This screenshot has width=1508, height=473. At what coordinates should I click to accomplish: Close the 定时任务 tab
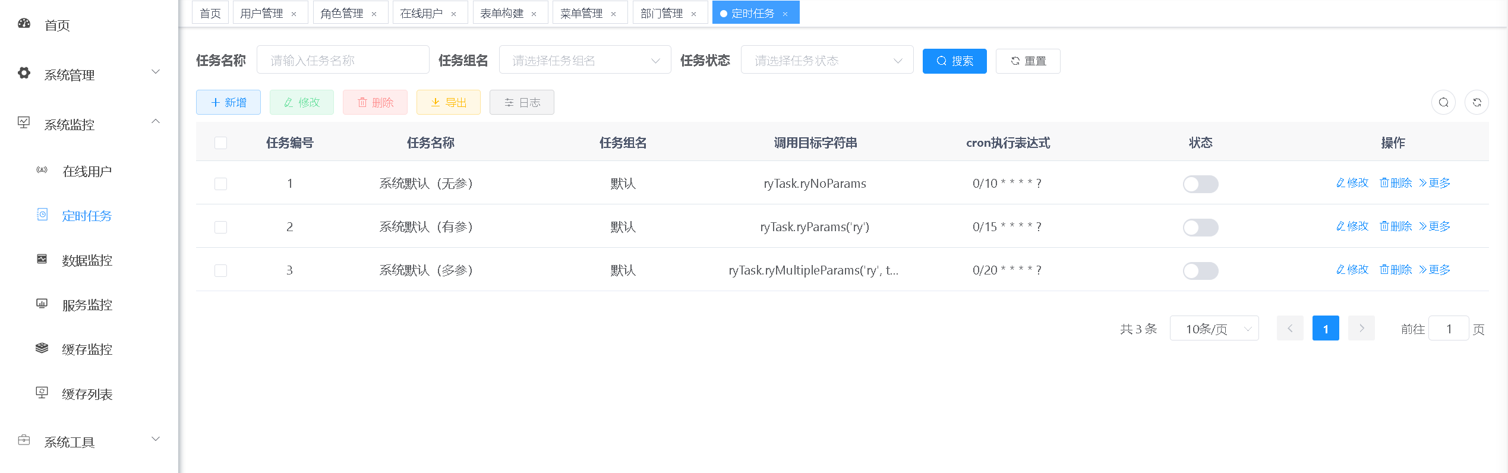pos(785,14)
